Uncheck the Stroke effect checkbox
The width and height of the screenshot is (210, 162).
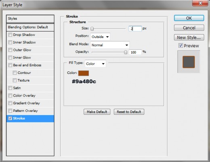click(x=10, y=118)
